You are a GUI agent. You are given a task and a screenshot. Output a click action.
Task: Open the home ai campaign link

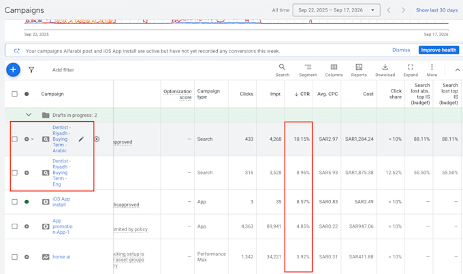[x=61, y=257]
